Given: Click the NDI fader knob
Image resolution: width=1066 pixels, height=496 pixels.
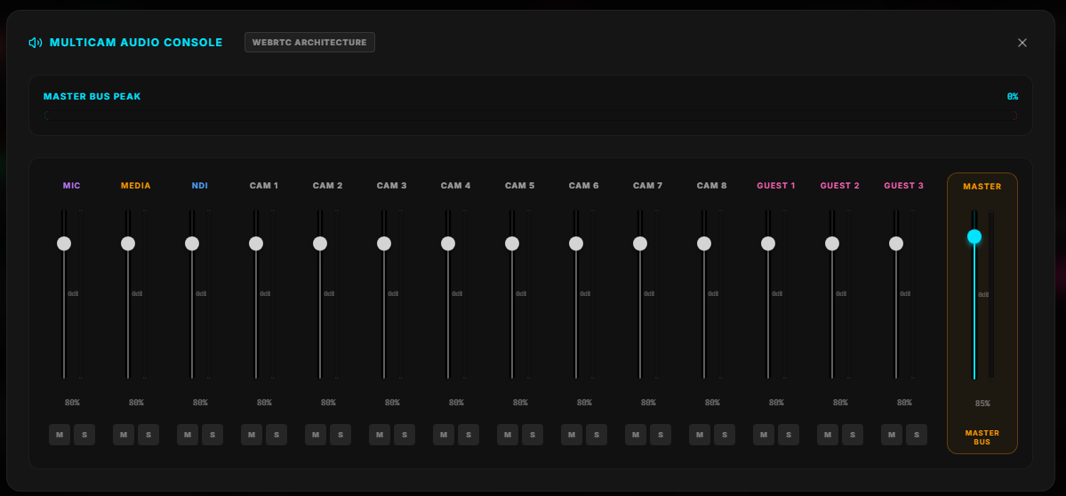Looking at the screenshot, I should (192, 244).
